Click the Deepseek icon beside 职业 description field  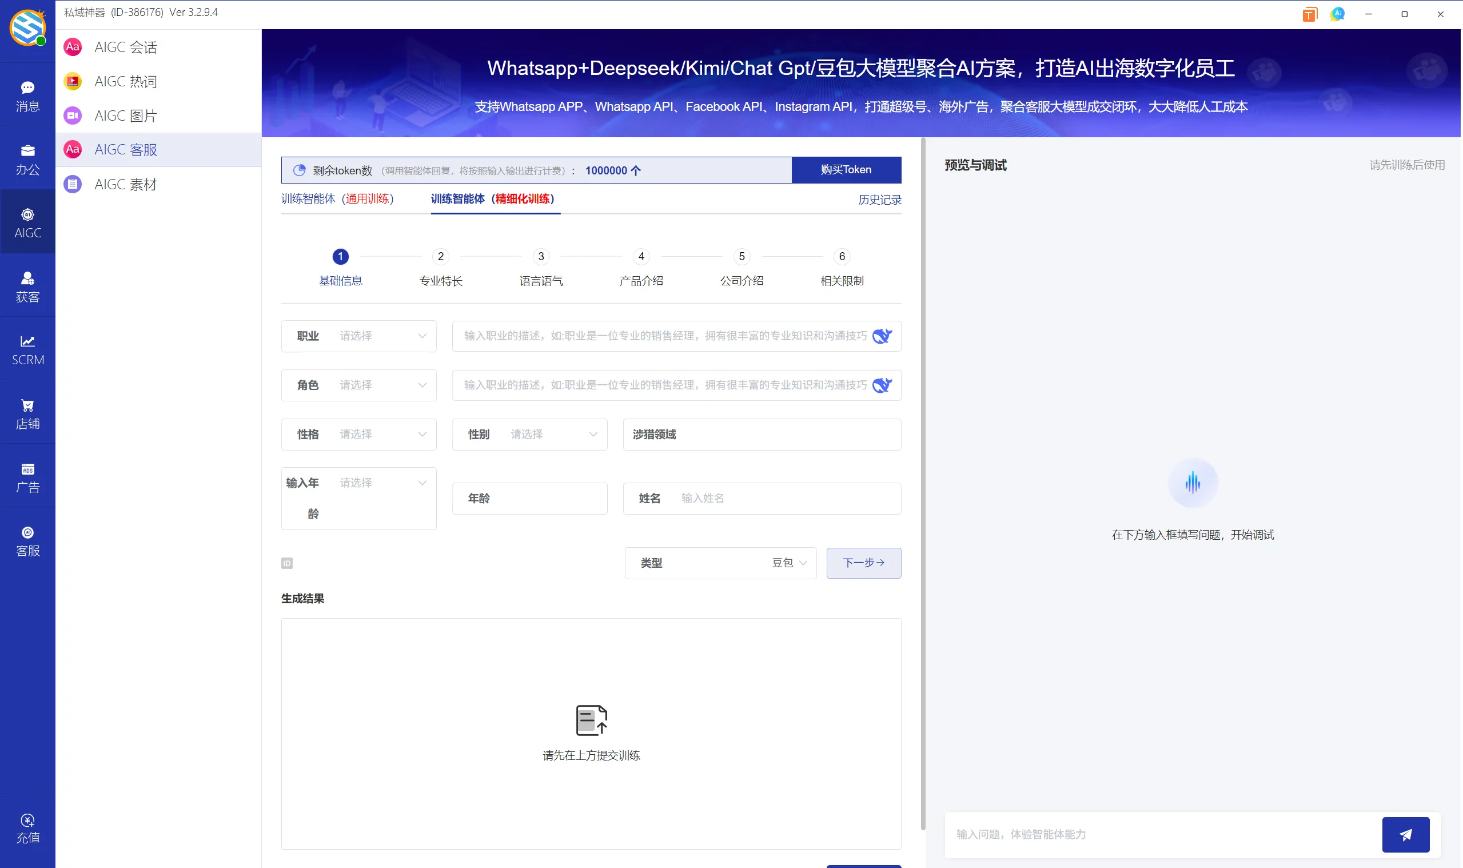[x=882, y=336]
